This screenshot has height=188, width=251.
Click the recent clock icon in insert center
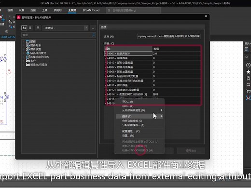[248, 65]
